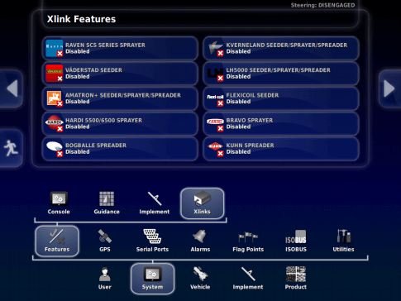Click the Kuhn logo icon

(x=215, y=148)
